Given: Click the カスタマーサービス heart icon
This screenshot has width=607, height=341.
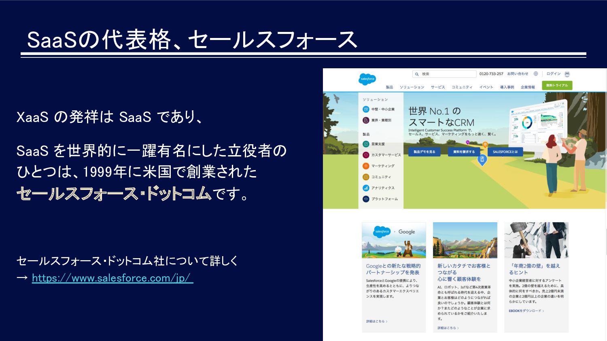Looking at the screenshot, I should pos(366,155).
